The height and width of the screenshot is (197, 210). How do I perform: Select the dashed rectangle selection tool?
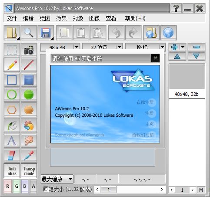12,50
